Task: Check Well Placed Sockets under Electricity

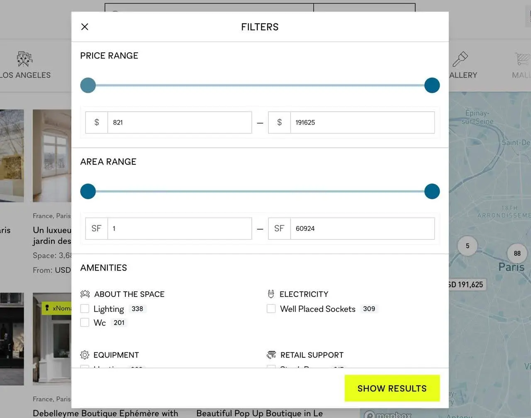Action: point(271,308)
